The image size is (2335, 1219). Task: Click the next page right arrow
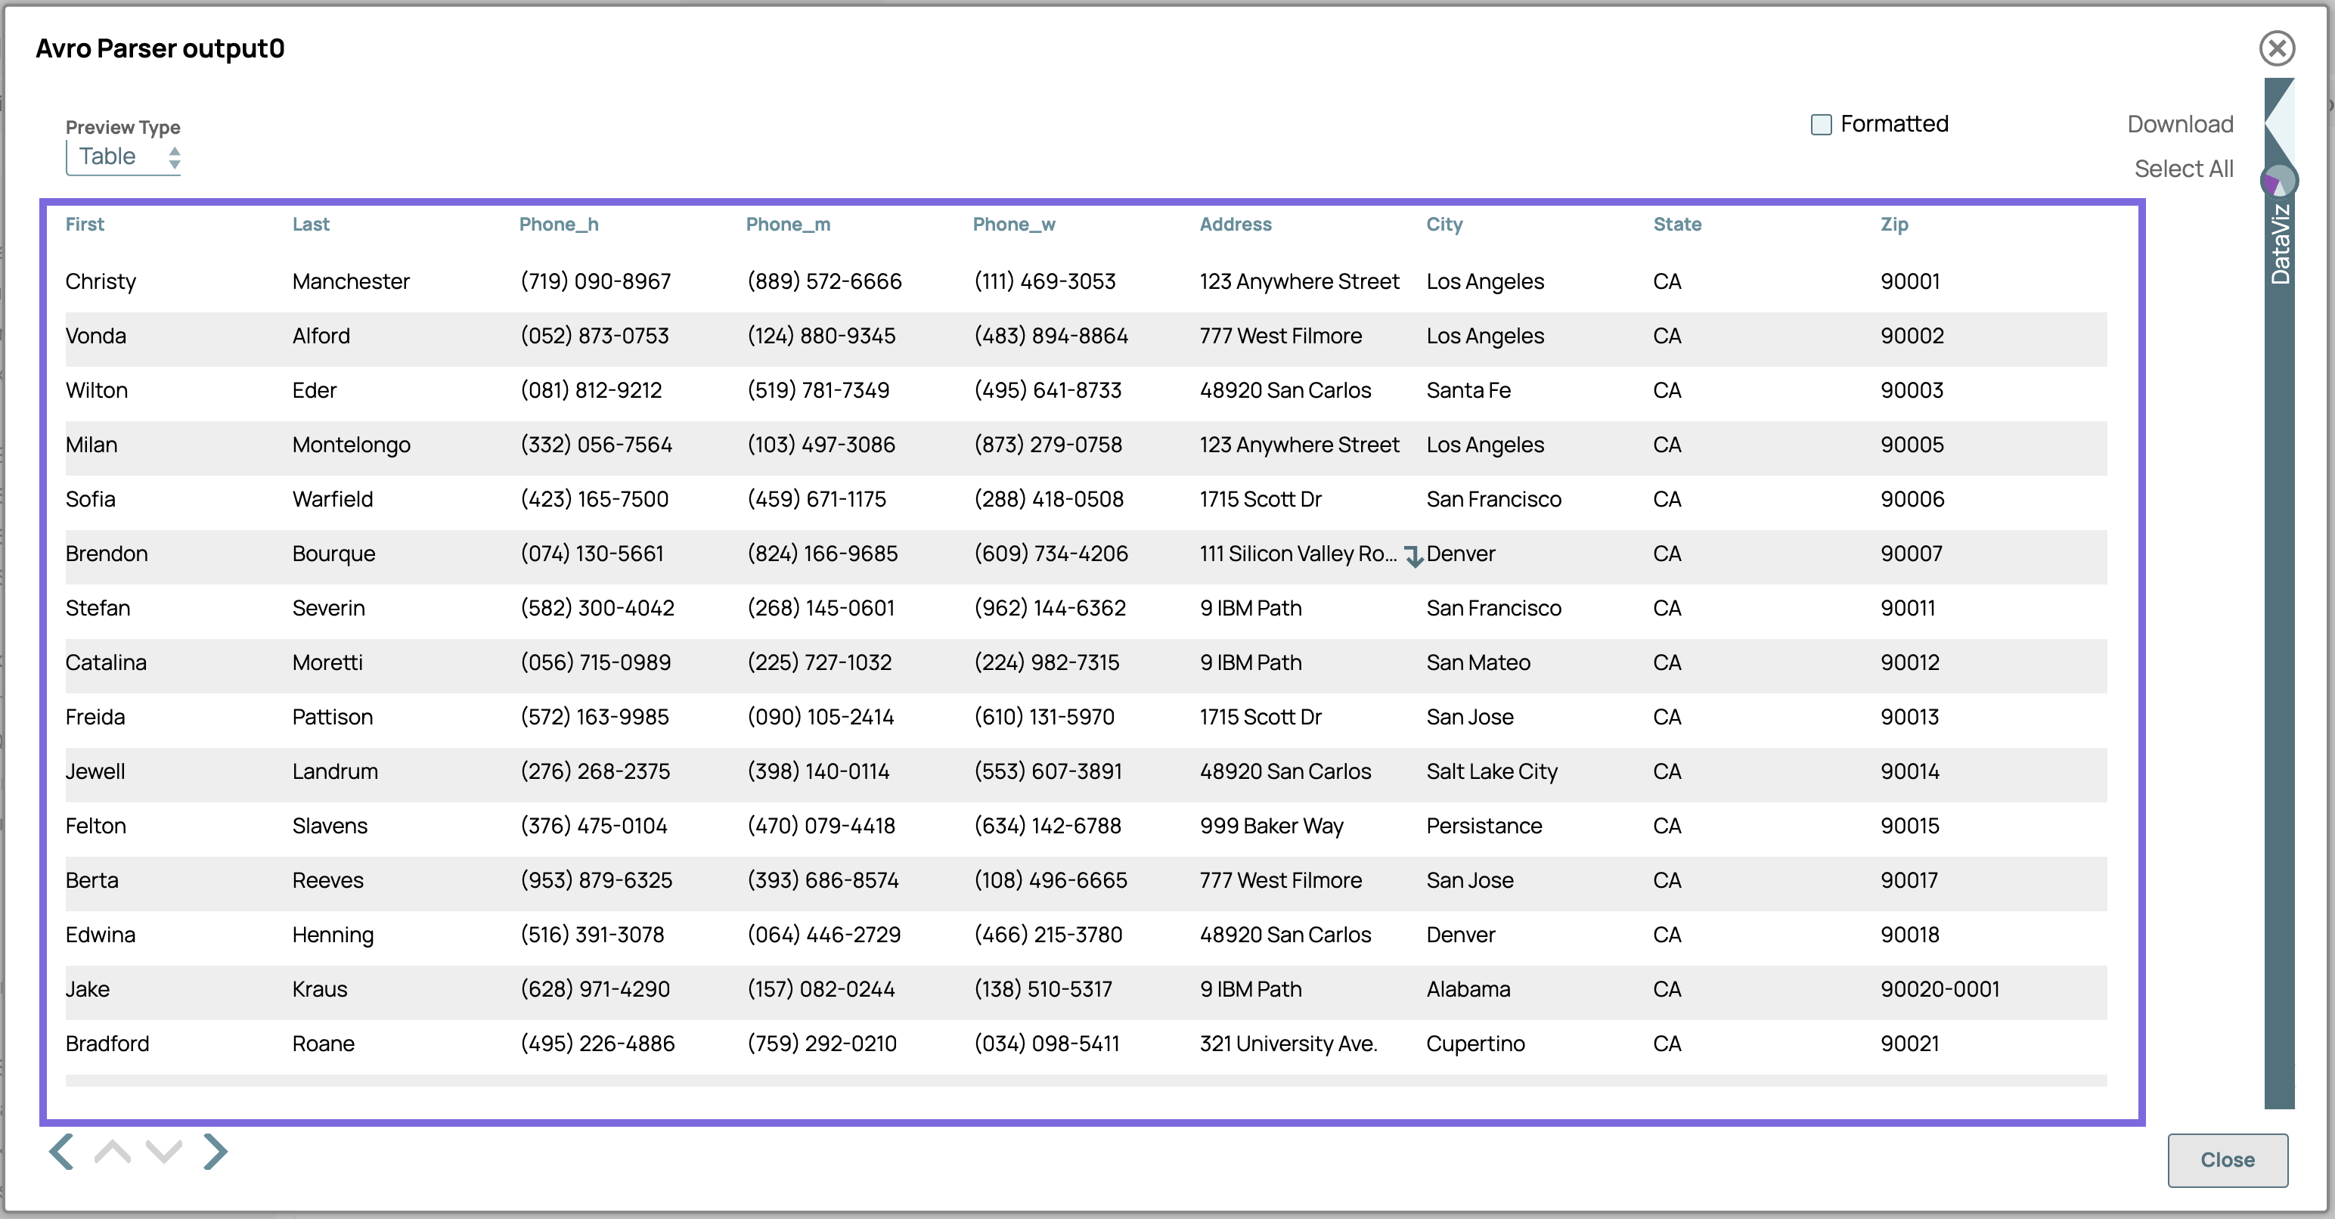(x=215, y=1152)
